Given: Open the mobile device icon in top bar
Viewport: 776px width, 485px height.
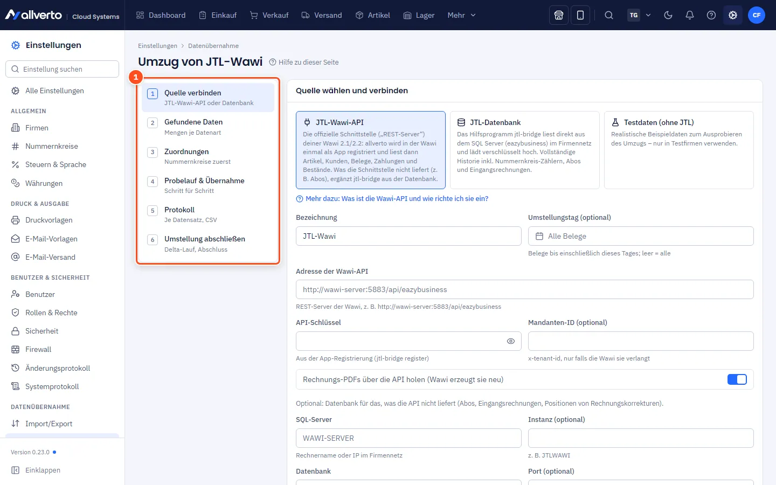Looking at the screenshot, I should (580, 15).
